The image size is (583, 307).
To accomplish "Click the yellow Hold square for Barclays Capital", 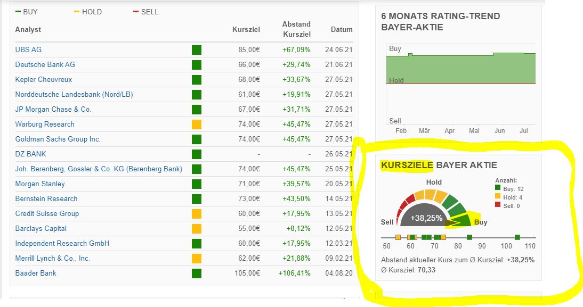I will (197, 229).
